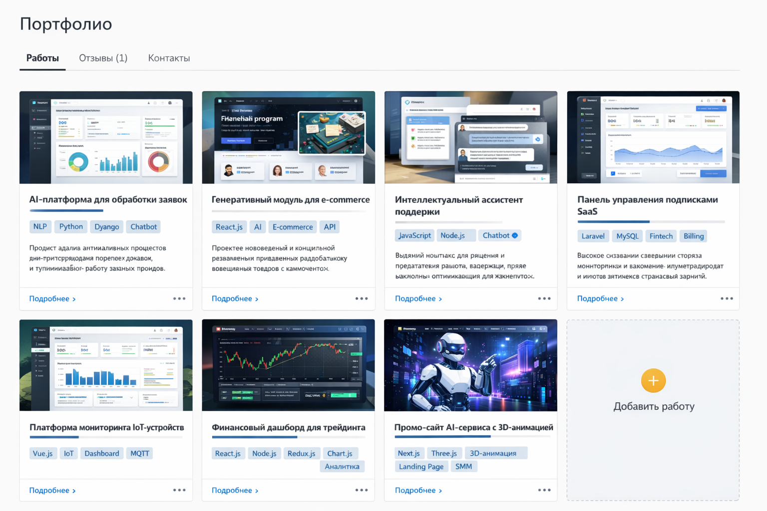Click title Промо-сайт AI-сервиса с 3D-анимацией

[474, 428]
